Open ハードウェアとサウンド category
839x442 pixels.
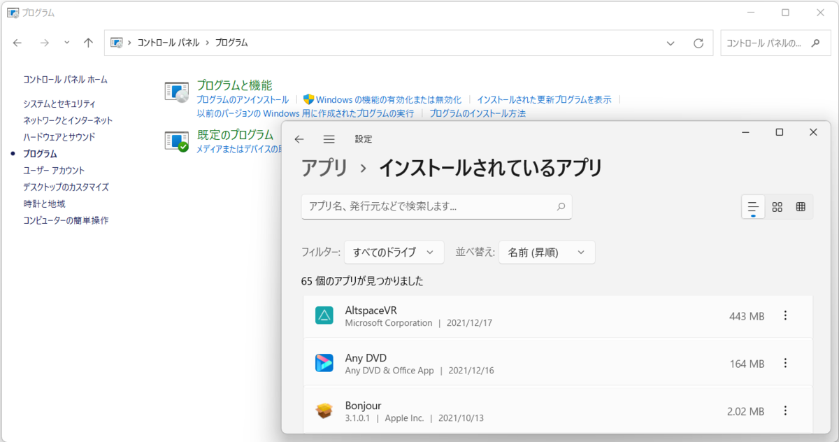click(x=59, y=137)
